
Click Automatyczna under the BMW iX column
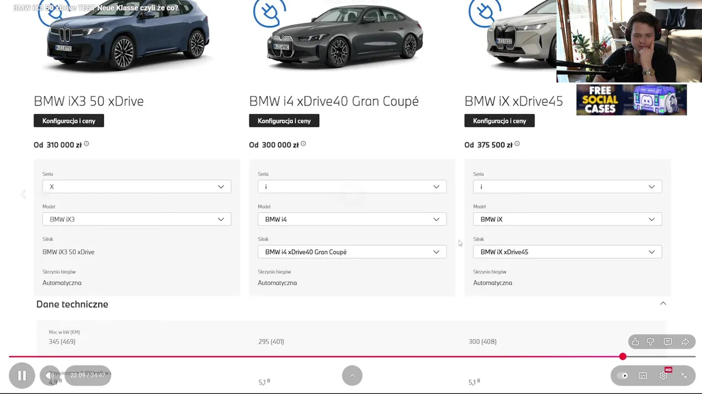tap(492, 283)
